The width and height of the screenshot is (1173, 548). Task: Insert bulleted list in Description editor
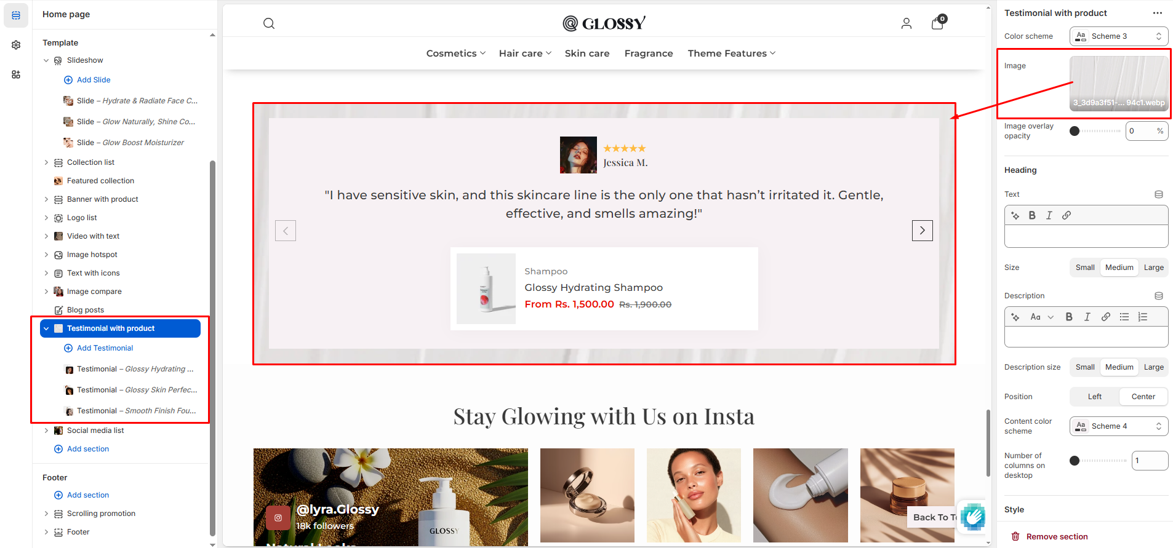(1124, 317)
